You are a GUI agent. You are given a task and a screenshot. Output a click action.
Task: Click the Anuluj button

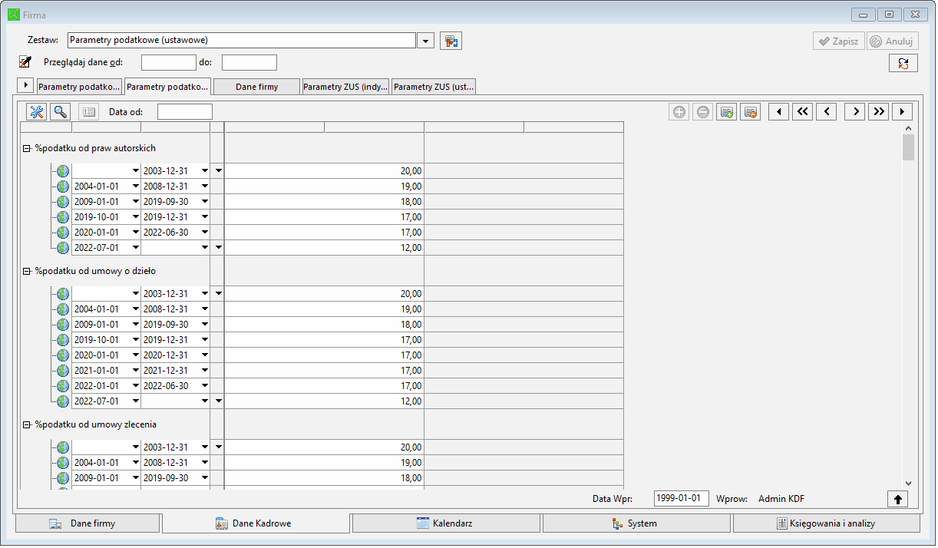tap(893, 41)
